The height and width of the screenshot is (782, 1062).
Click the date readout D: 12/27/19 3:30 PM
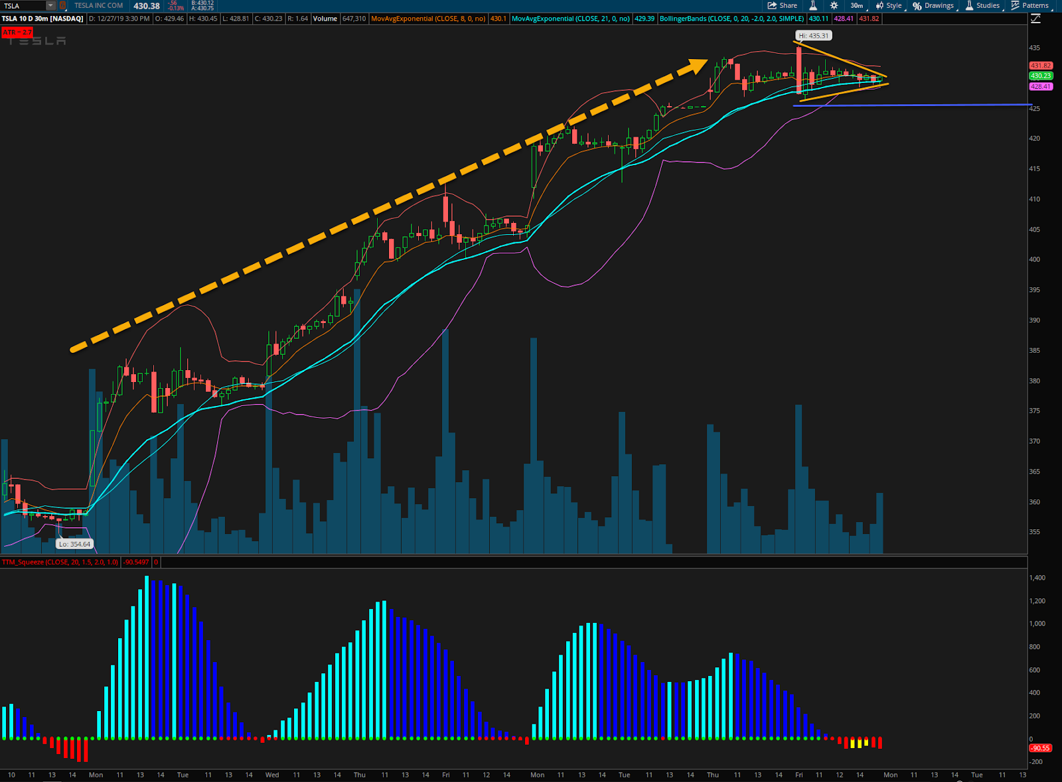[119, 19]
